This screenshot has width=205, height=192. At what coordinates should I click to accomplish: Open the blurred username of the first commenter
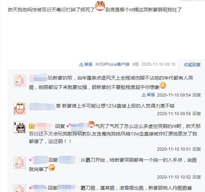pos(38,78)
